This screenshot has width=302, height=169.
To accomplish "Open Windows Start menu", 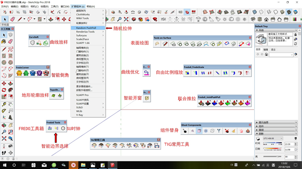I will tap(5, 165).
